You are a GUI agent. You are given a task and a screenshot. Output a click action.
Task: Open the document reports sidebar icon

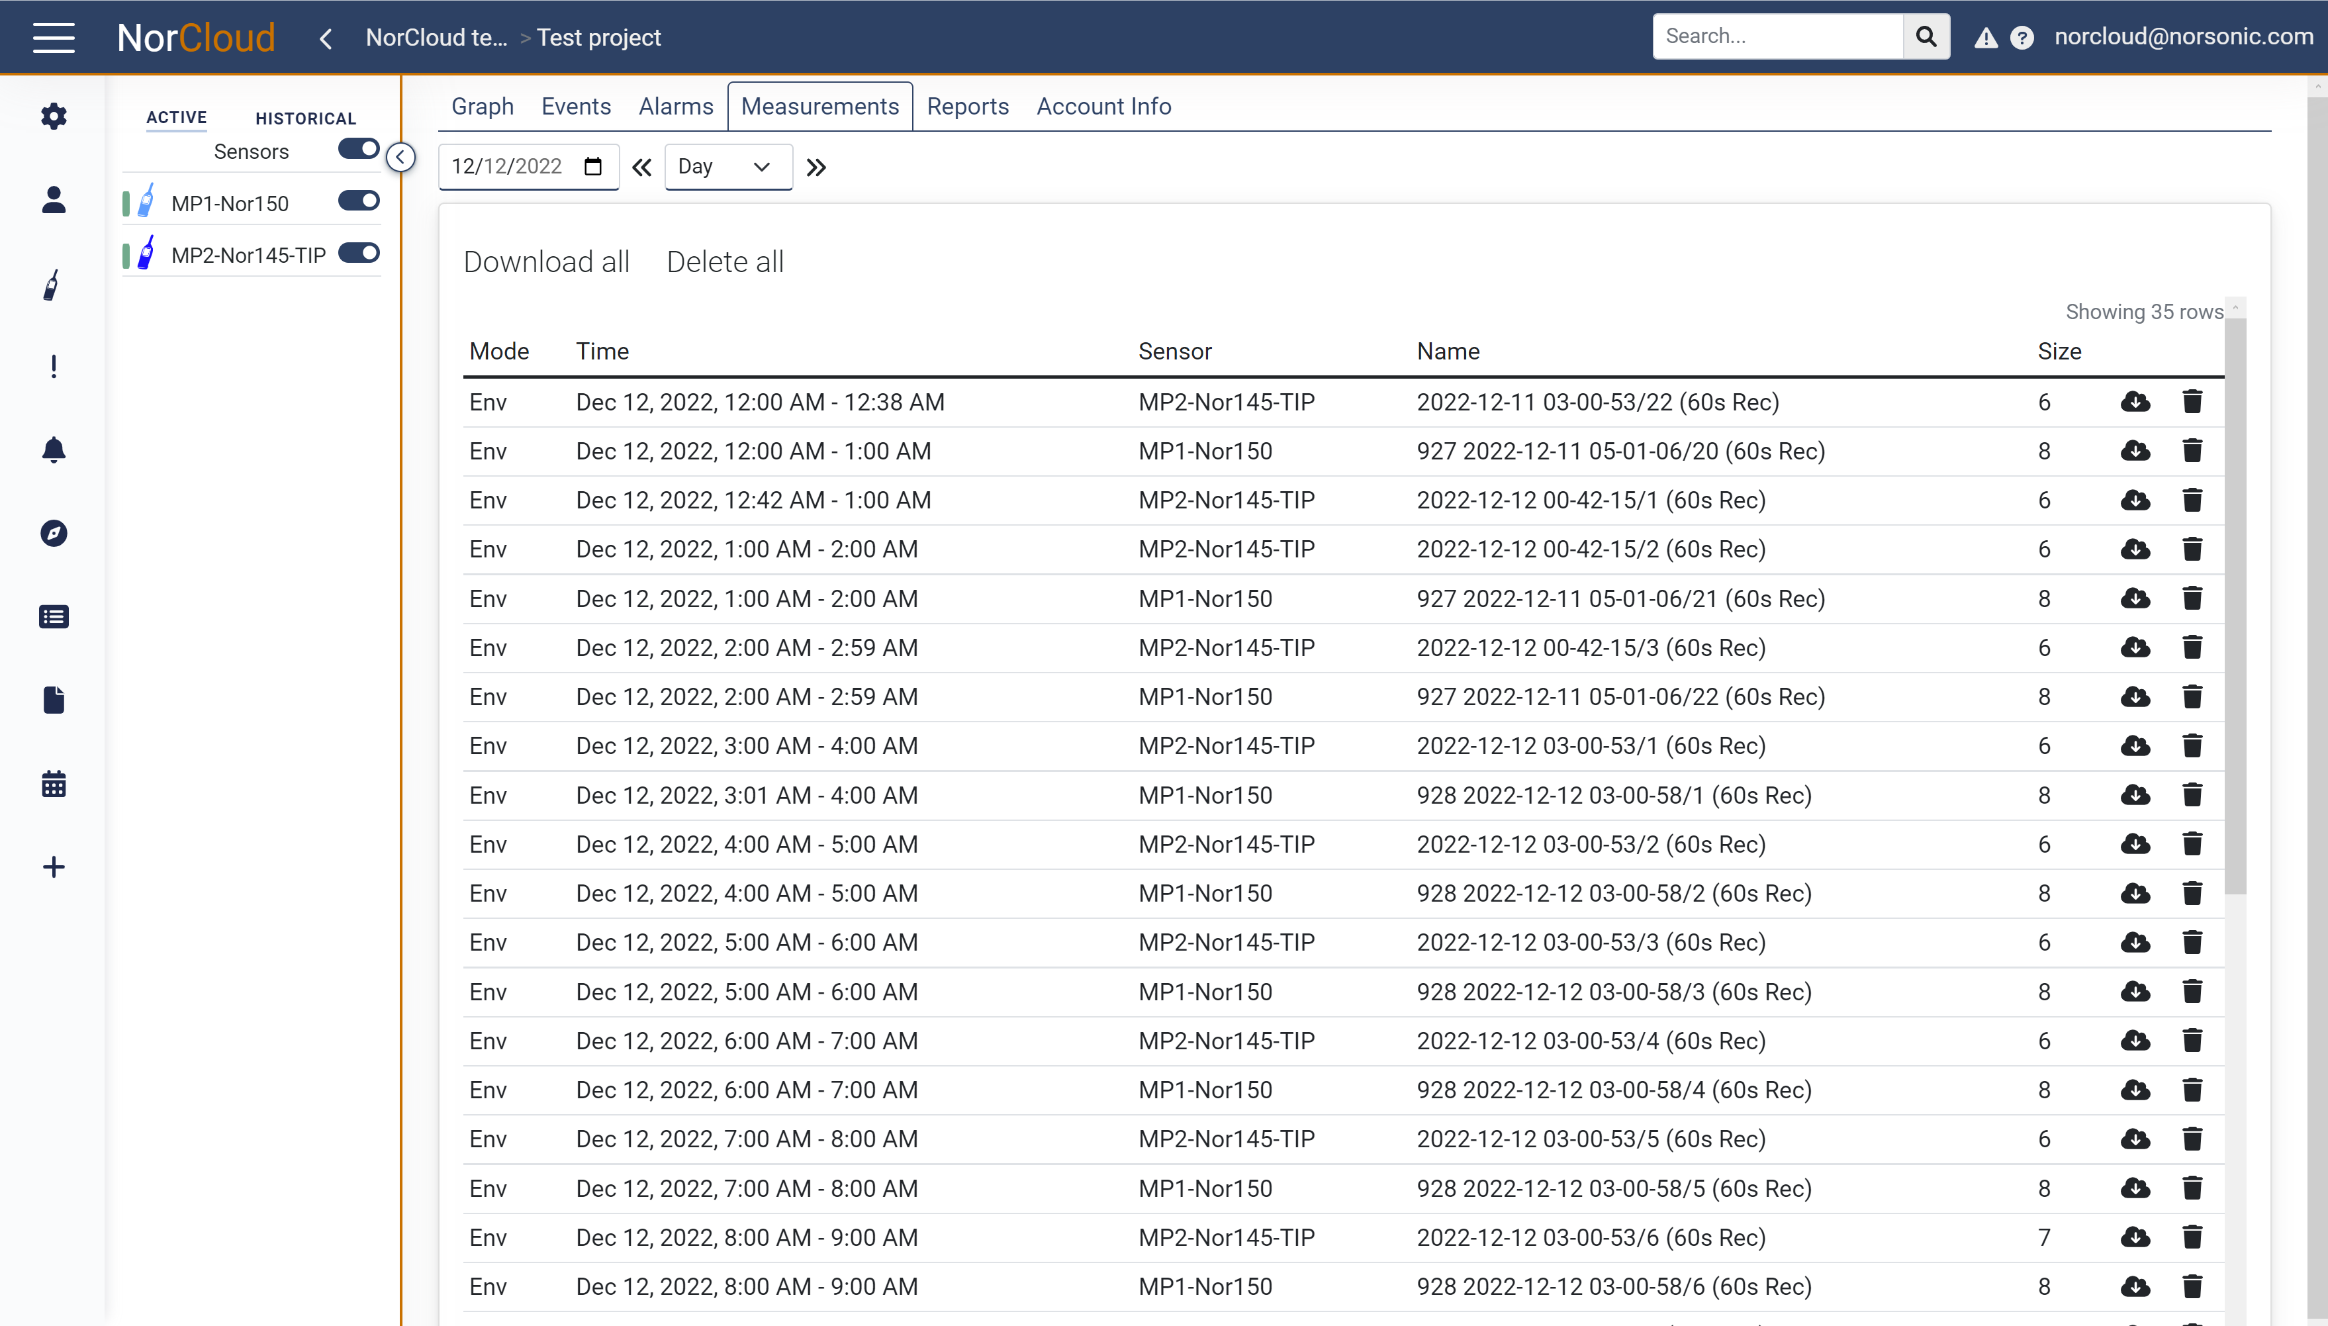point(54,700)
